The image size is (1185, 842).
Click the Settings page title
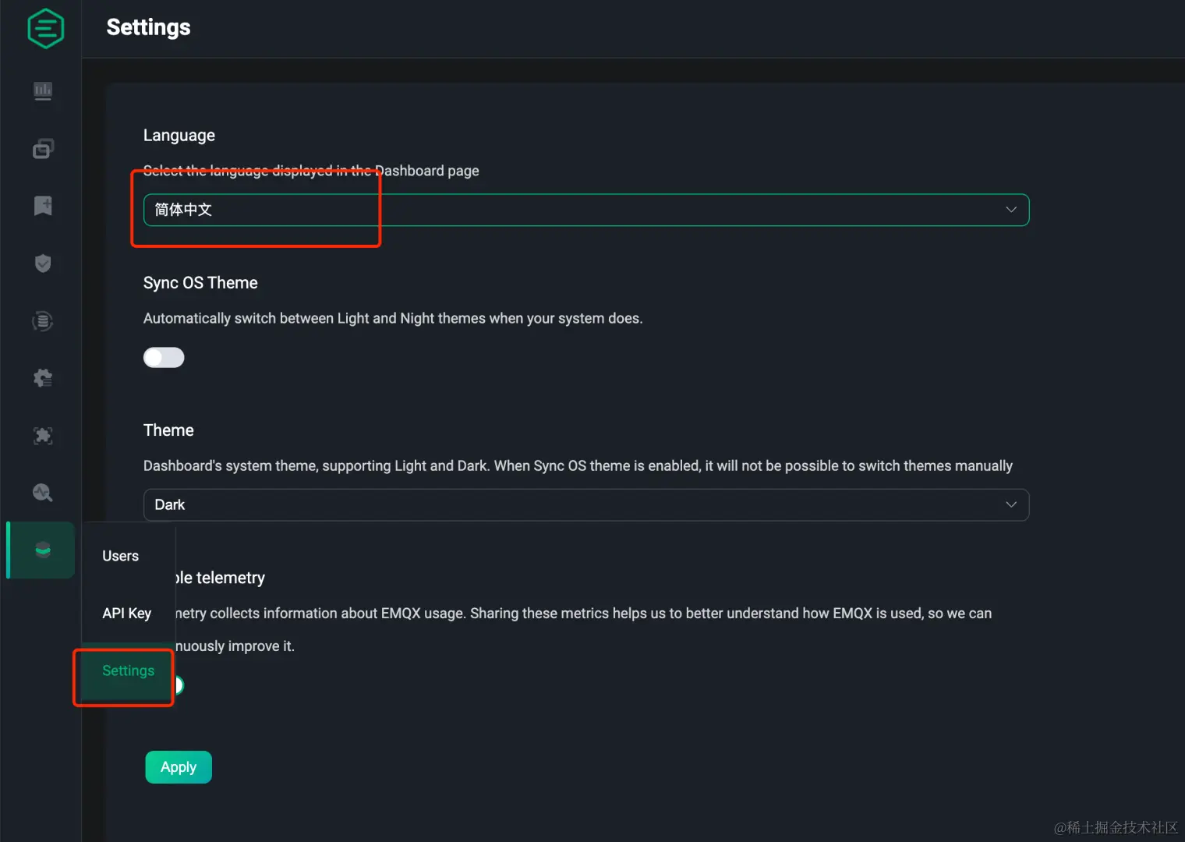pyautogui.click(x=148, y=27)
